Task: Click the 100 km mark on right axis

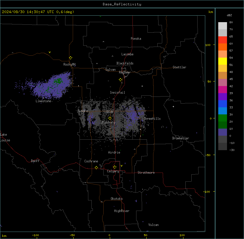Action: pyautogui.click(x=208, y=45)
